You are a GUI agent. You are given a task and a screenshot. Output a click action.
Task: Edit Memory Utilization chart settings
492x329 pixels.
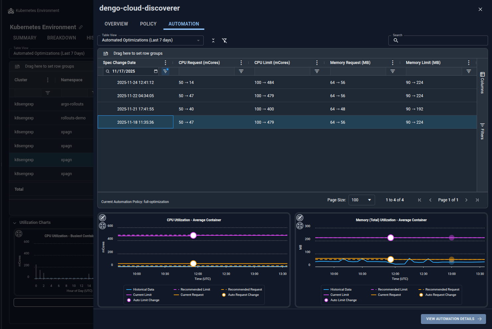300,218
